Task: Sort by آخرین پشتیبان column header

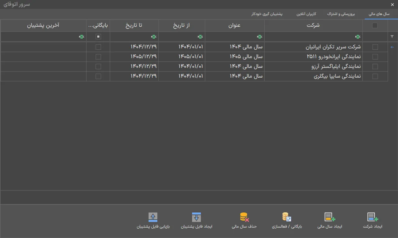Action: pyautogui.click(x=43, y=25)
